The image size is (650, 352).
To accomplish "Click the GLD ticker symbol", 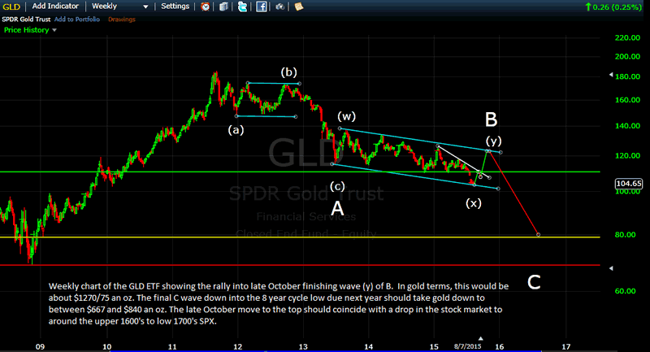I will tap(11, 7).
